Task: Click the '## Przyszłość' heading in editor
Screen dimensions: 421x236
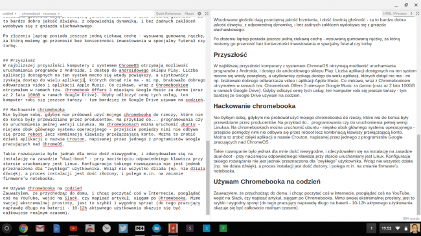Action: [x=19, y=61]
